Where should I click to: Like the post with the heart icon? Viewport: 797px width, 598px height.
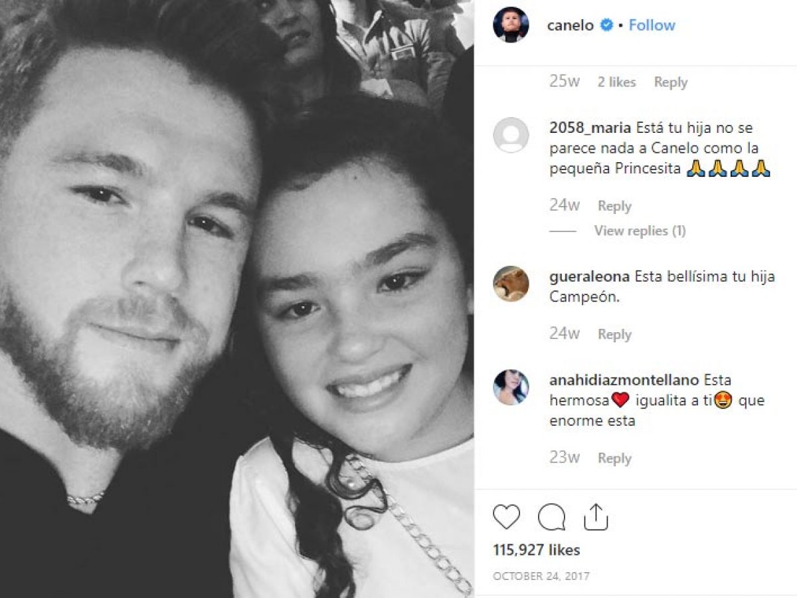point(507,517)
